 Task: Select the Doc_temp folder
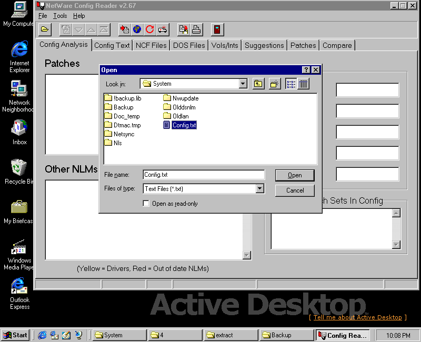pyautogui.click(x=122, y=116)
